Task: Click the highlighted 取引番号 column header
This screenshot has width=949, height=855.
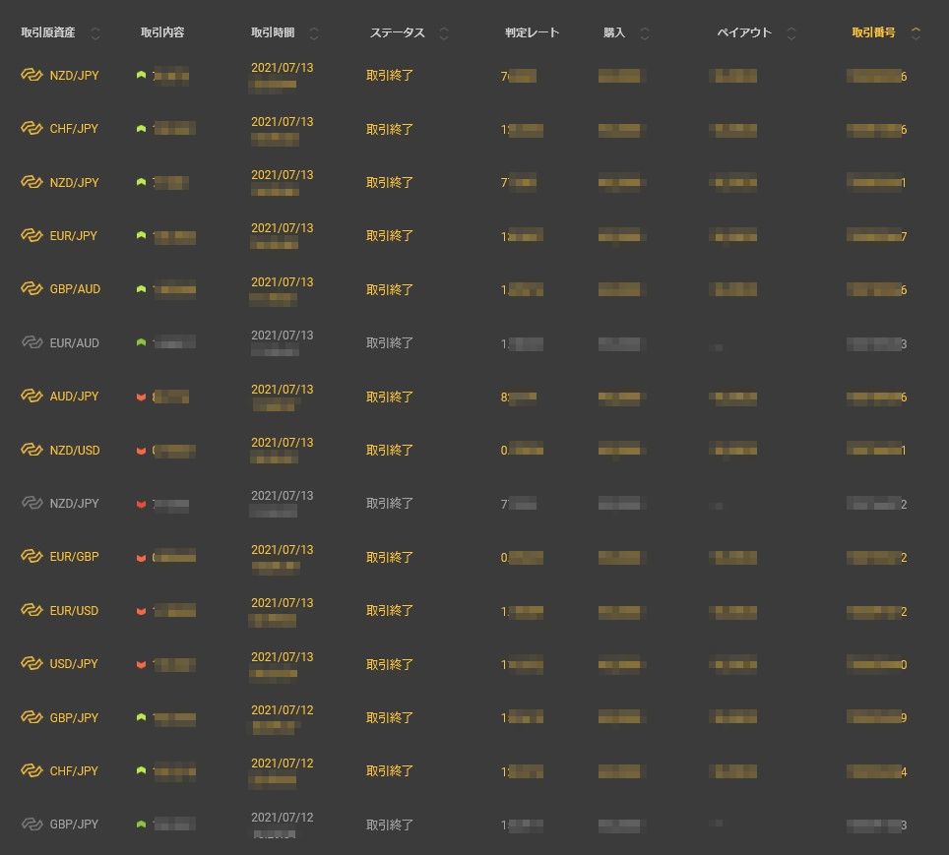Action: point(873,32)
